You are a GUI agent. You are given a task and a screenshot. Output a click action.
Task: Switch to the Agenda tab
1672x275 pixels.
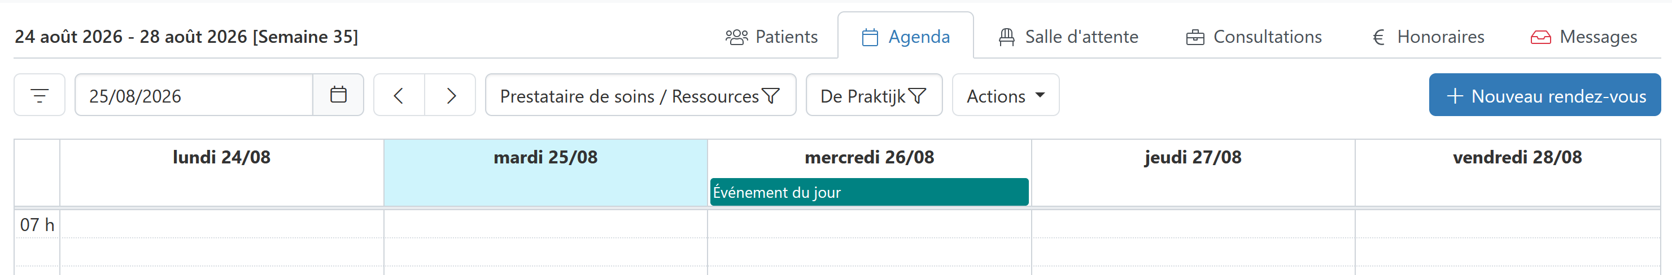[905, 36]
